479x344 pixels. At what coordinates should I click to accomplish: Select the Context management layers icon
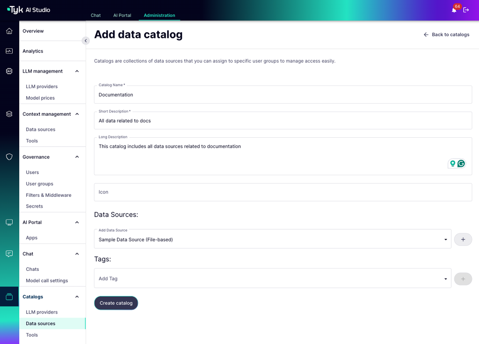point(9,113)
